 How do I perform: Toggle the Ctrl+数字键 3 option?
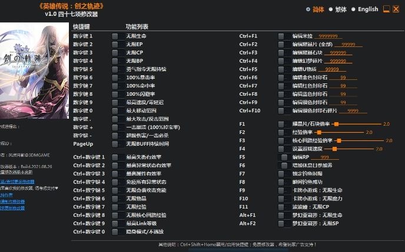click(x=118, y=174)
